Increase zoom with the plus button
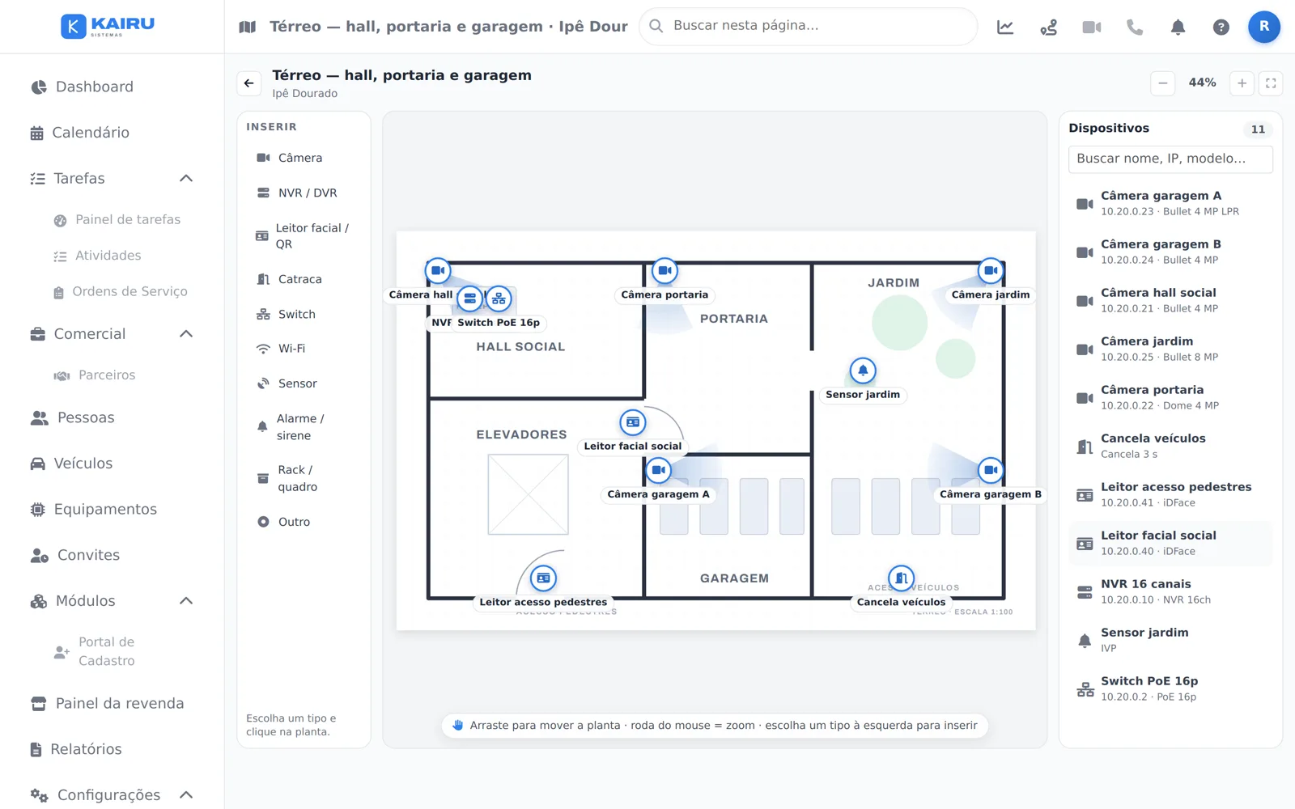Screen dimensions: 1295x809 pos(1242,83)
